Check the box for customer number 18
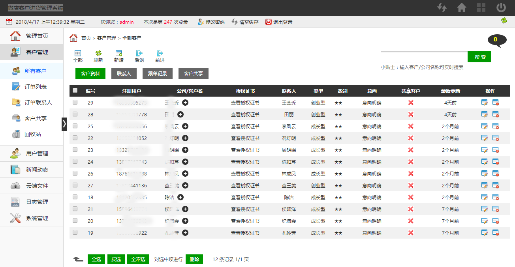The width and height of the screenshot is (515, 267). pyautogui.click(x=75, y=197)
